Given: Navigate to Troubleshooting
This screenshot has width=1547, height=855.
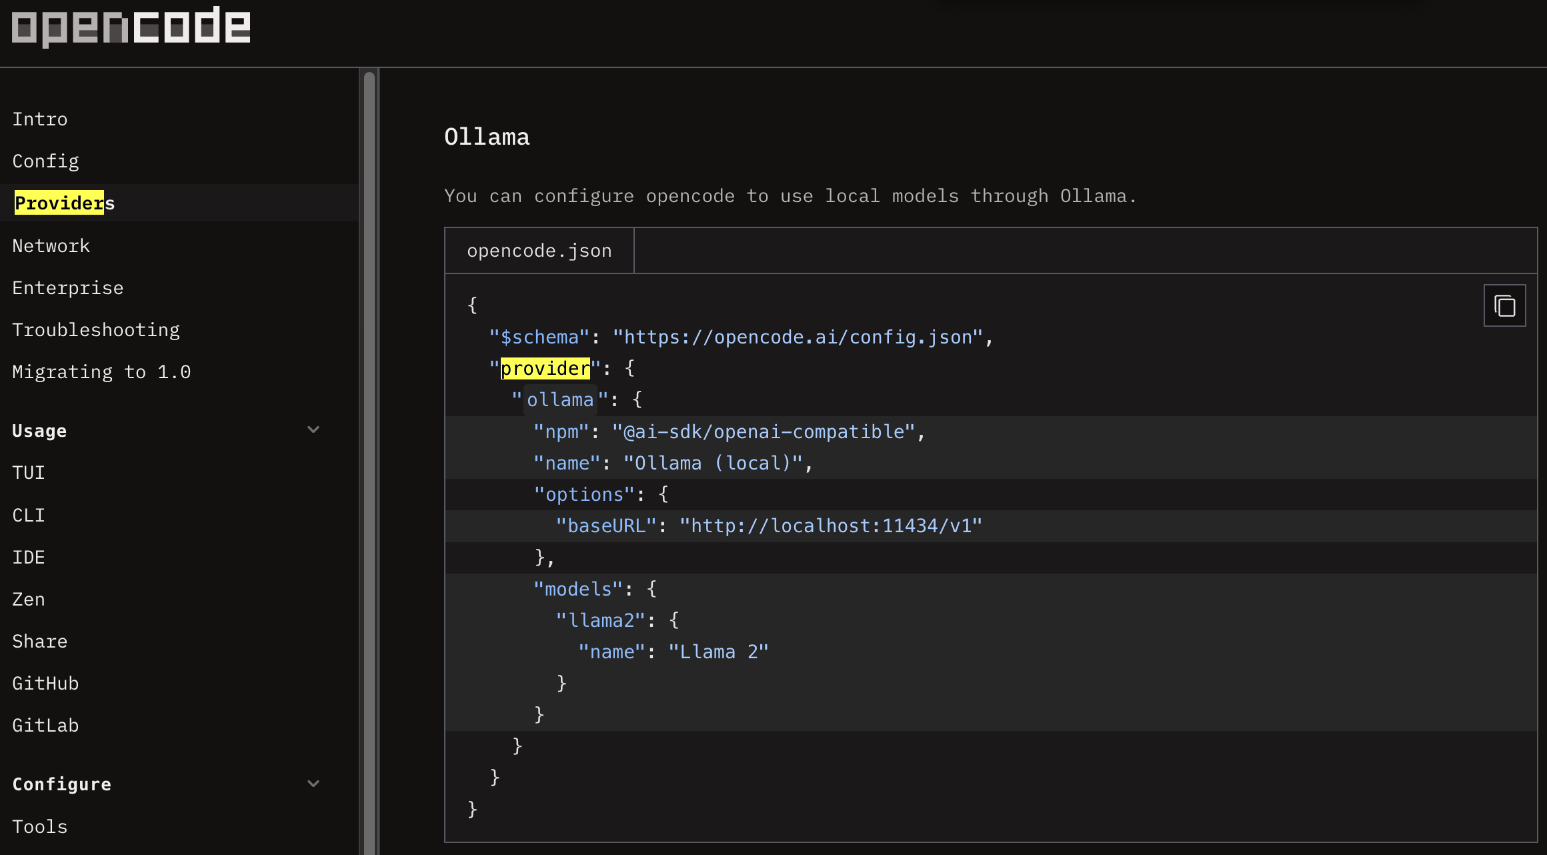Looking at the screenshot, I should pos(96,330).
